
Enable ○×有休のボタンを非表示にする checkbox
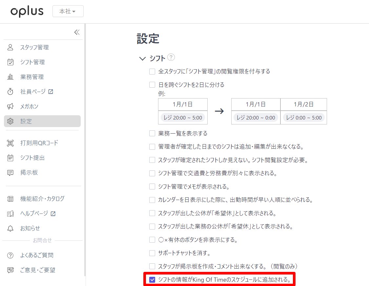click(152, 240)
